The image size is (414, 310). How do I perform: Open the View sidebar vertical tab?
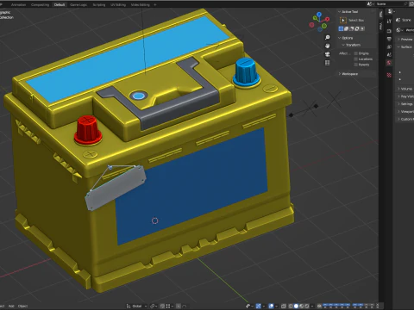point(381,26)
